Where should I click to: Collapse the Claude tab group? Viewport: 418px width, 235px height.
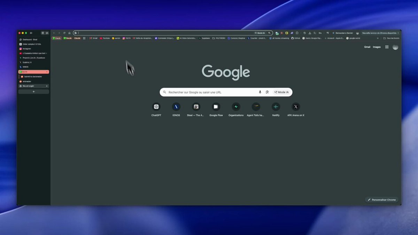point(47,72)
